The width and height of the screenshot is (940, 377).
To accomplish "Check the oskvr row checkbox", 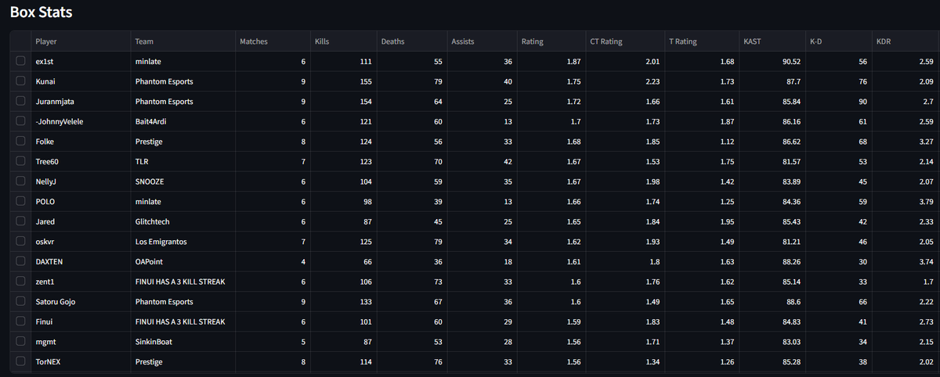I will click(20, 242).
